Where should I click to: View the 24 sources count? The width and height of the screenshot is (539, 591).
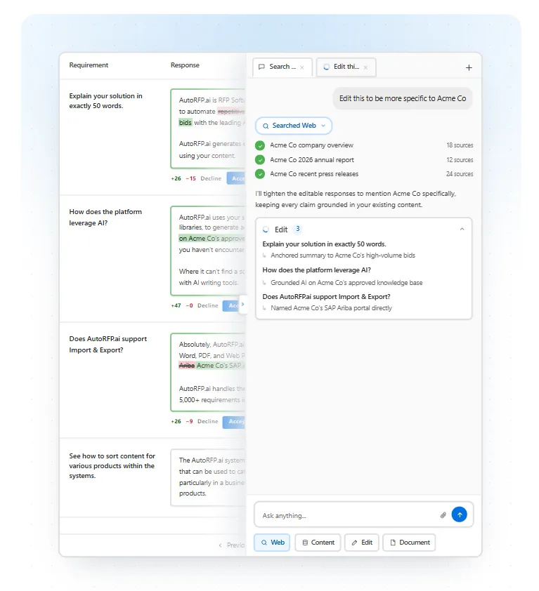tap(460, 174)
